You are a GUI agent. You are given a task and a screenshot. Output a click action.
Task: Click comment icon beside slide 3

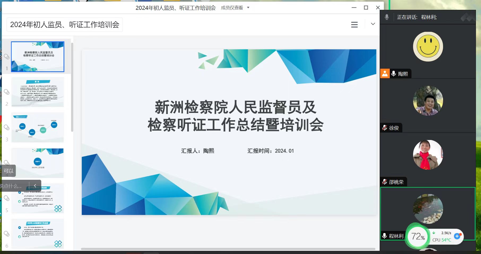7,128
